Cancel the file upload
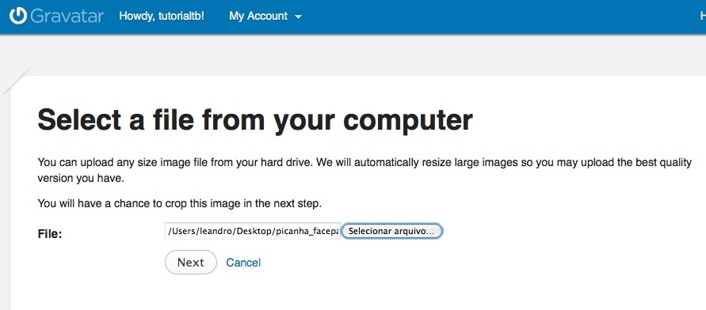The height and width of the screenshot is (310, 706). click(243, 263)
